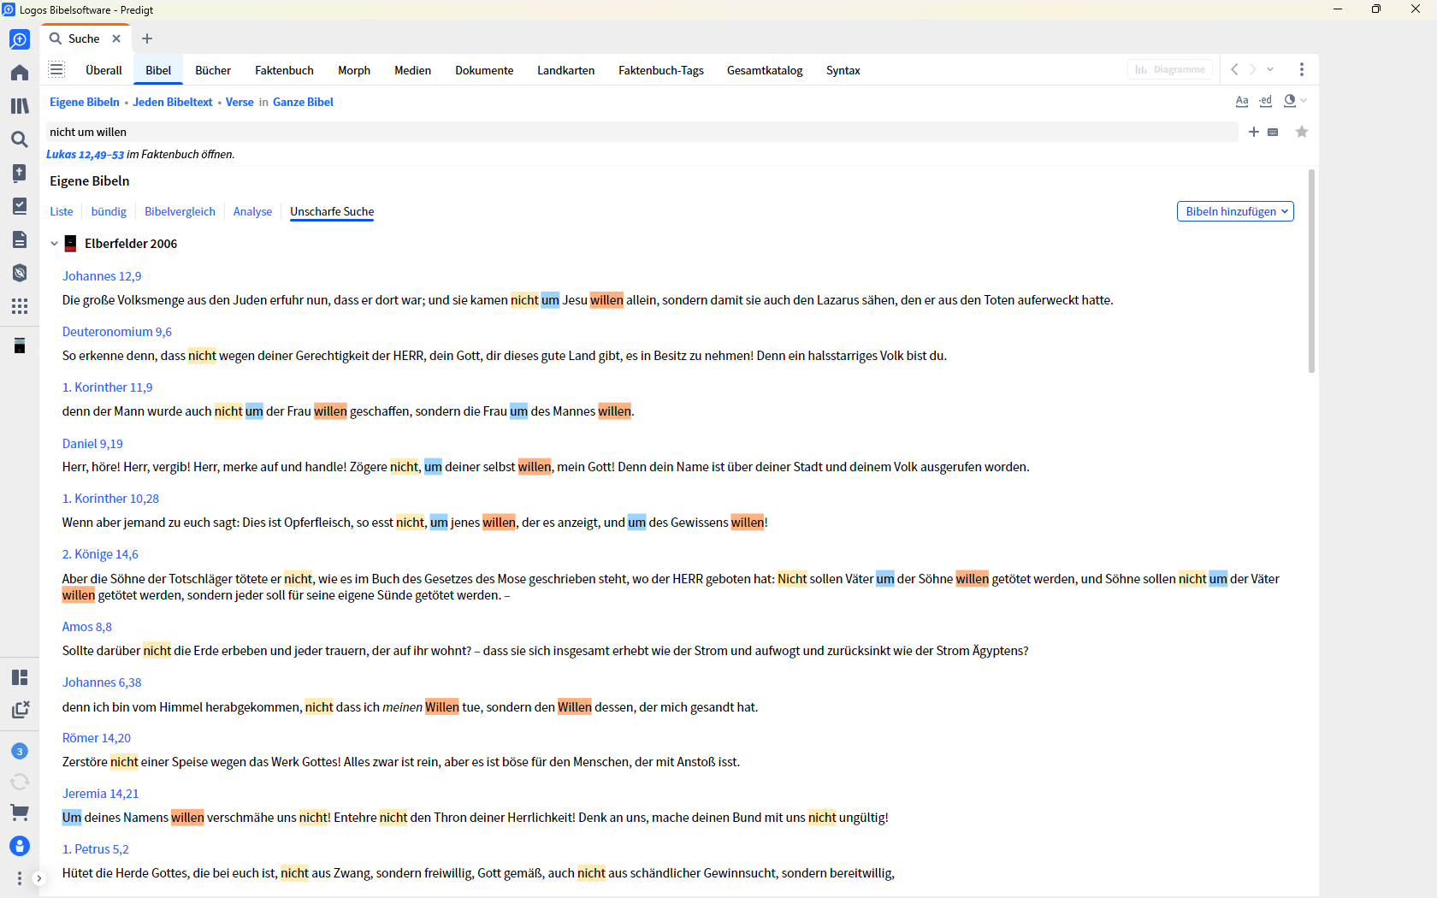Open the Factbook book-with-cross sidebar icon
This screenshot has width=1437, height=898.
pyautogui.click(x=20, y=173)
